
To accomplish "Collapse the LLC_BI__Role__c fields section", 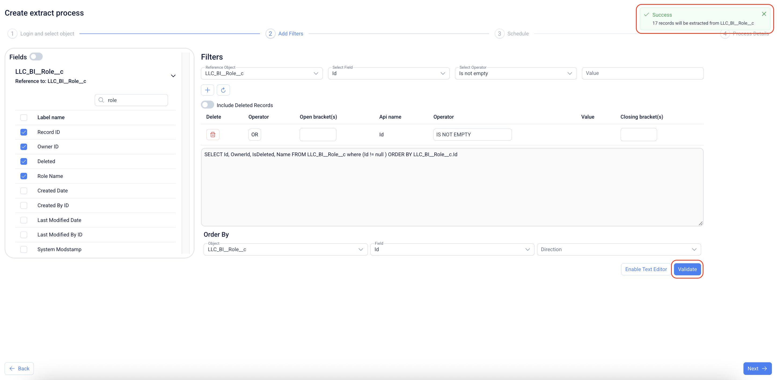I will [173, 76].
